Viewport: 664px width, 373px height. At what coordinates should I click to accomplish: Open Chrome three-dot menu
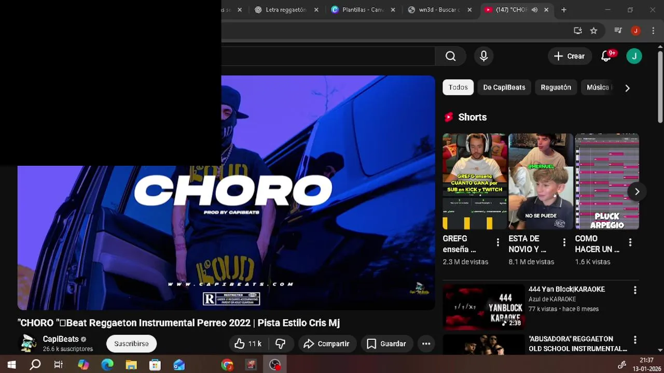click(653, 31)
